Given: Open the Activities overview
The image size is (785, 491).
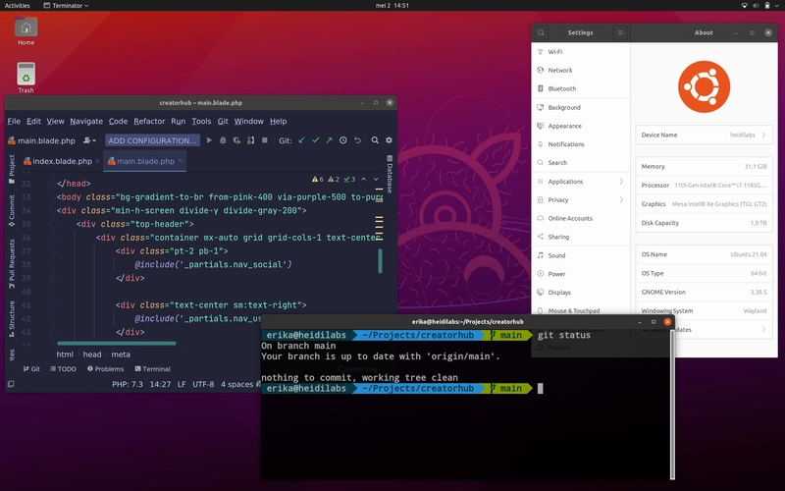Looking at the screenshot, I should point(17,6).
